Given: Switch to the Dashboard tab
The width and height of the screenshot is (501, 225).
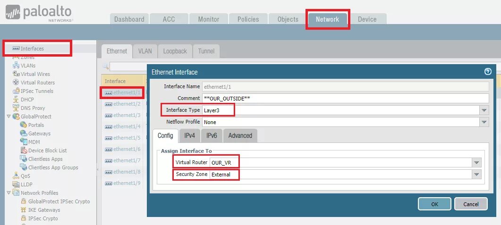Looking at the screenshot, I should point(129,19).
